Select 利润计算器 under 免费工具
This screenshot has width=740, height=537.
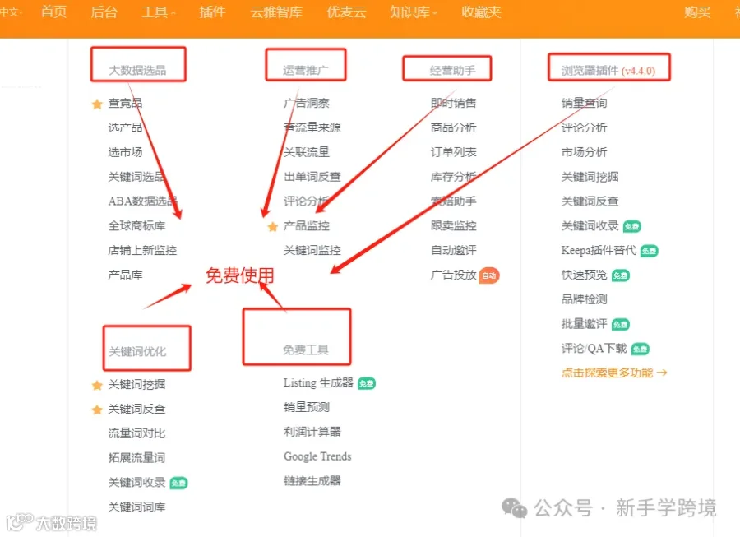click(x=312, y=432)
